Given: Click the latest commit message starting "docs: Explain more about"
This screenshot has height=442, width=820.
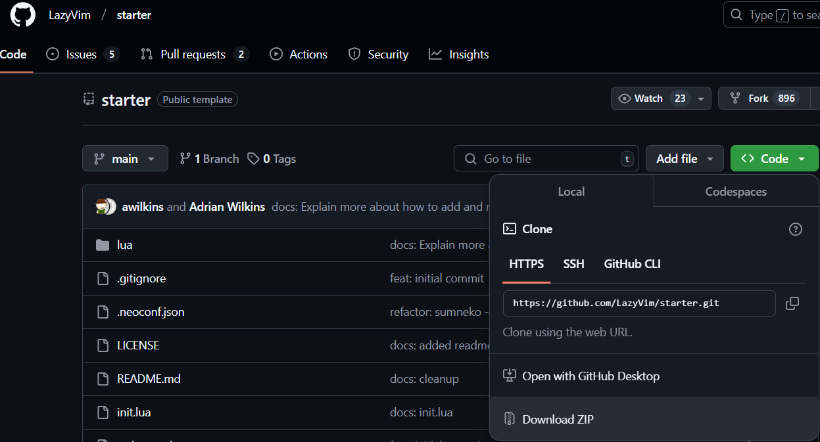Looking at the screenshot, I should pyautogui.click(x=380, y=207).
